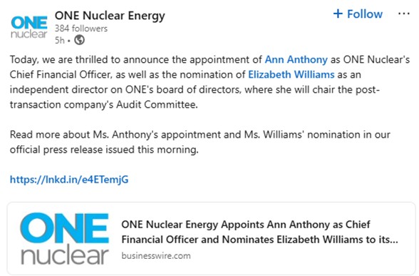
Task: Open Ann Anthony's mentioned profile
Action: coord(296,59)
